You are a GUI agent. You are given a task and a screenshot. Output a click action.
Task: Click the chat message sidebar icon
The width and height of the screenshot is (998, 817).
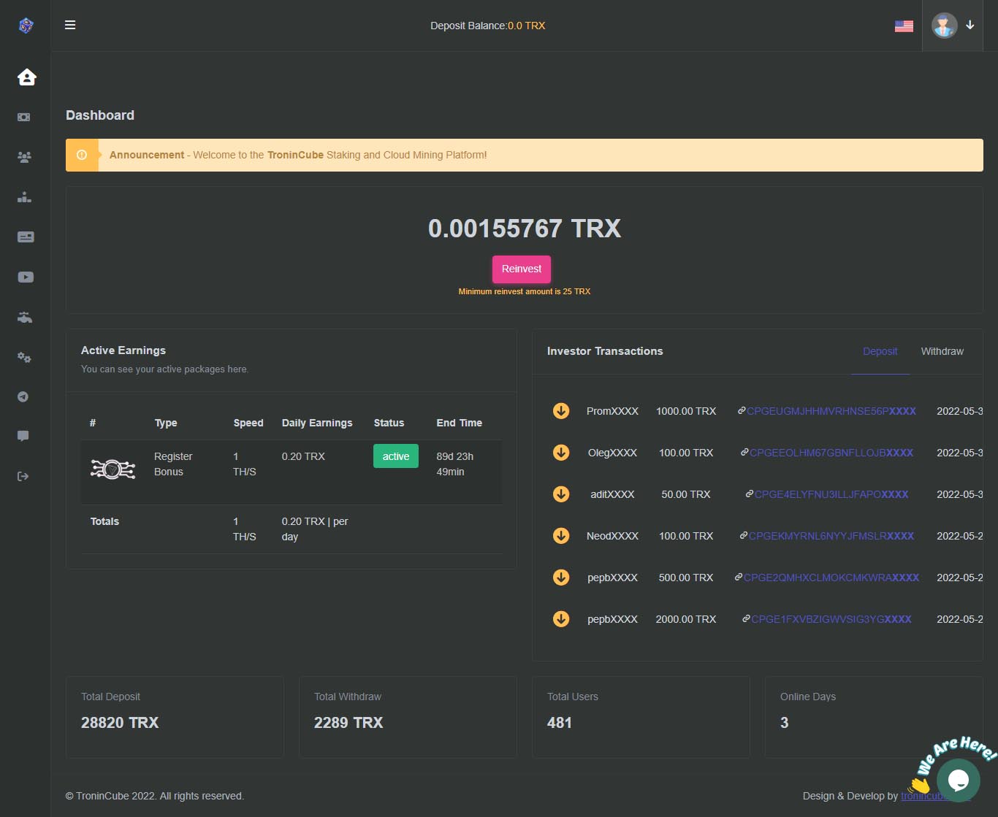point(23,436)
